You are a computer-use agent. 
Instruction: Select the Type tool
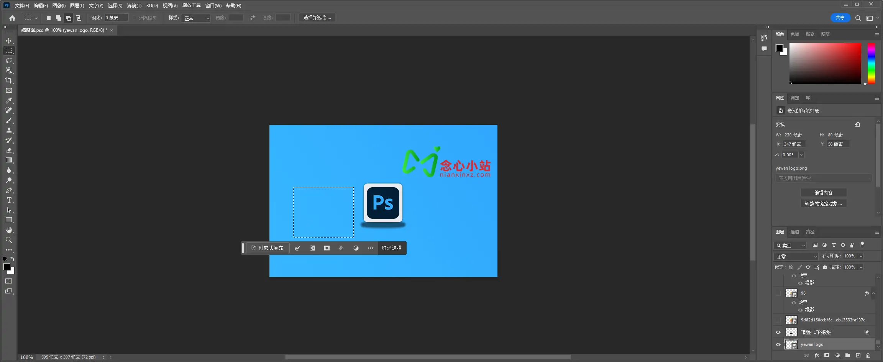9,200
